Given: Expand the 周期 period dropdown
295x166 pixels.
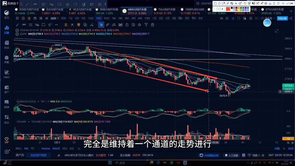Looking at the screenshot, I should click(54, 18).
